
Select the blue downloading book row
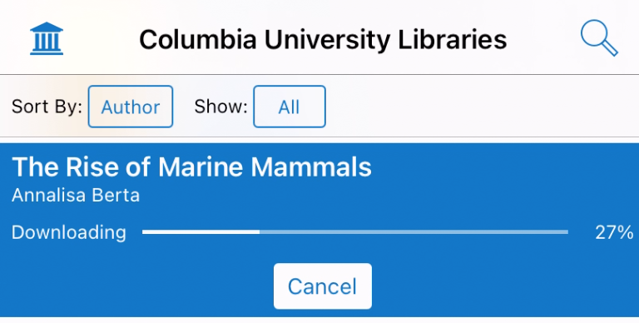coord(319,230)
